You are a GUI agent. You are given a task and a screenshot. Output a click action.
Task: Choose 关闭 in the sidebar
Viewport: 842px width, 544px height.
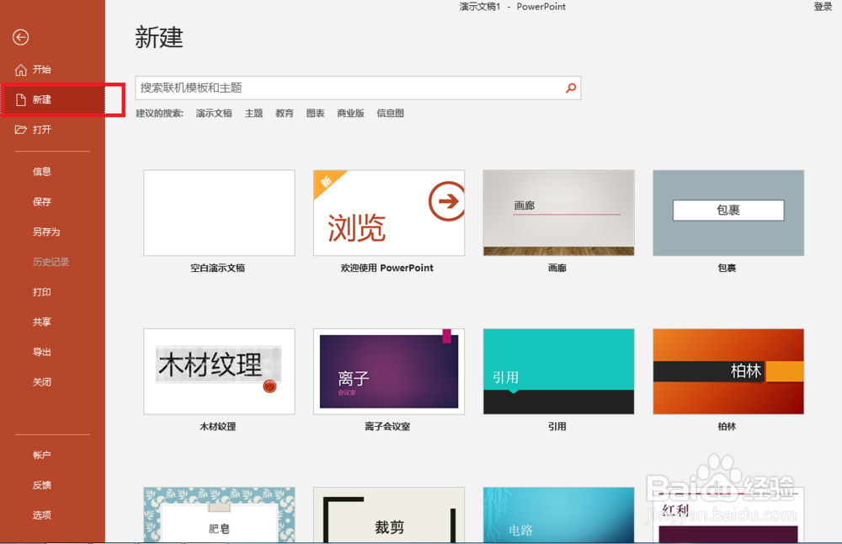42,382
